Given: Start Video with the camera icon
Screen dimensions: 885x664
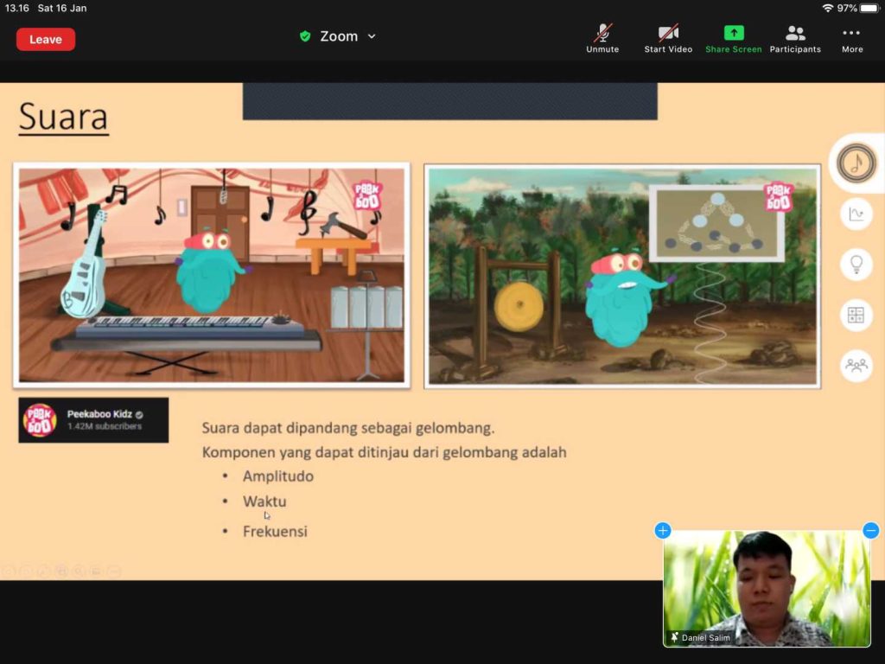Looking at the screenshot, I should point(668,37).
